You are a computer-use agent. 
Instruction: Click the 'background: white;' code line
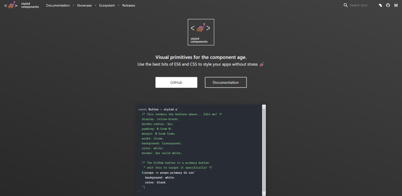point(160,178)
